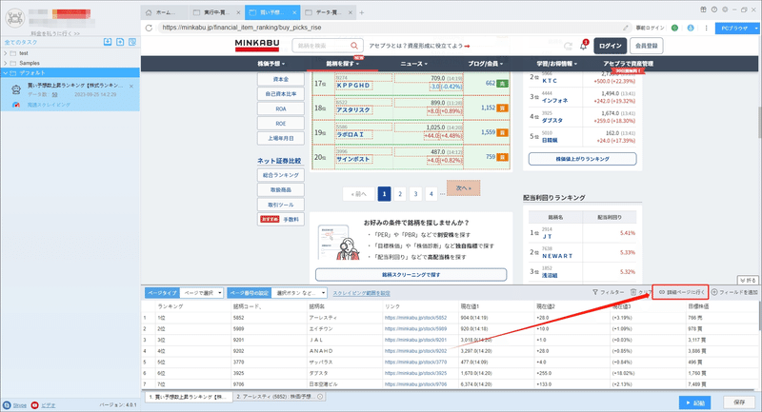Click 株価値上がりランキング button

(x=582, y=159)
